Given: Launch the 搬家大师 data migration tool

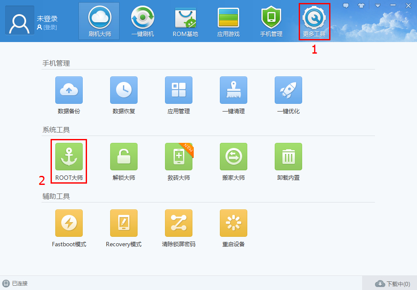Looking at the screenshot, I should [x=233, y=157].
